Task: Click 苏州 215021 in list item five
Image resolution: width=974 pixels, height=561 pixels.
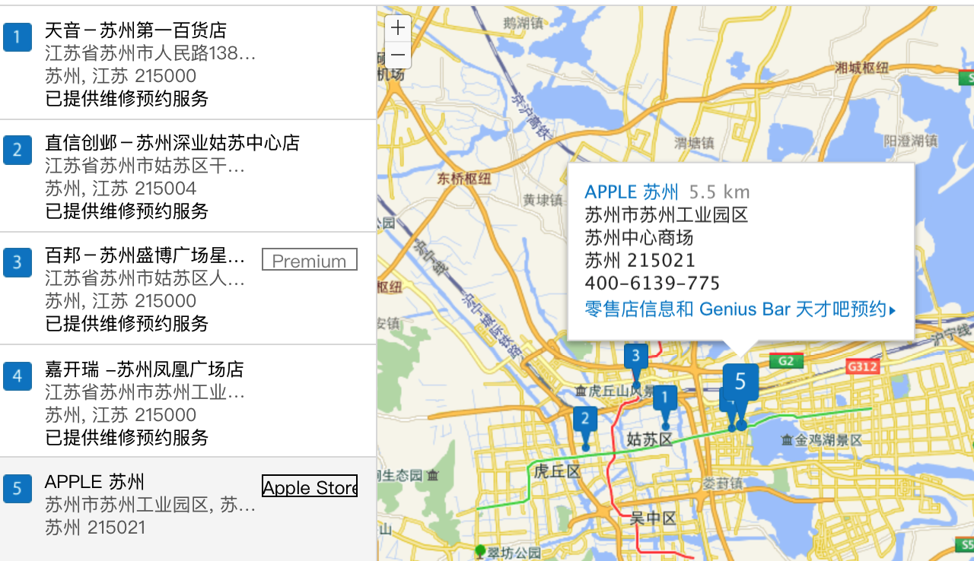Action: coord(95,528)
